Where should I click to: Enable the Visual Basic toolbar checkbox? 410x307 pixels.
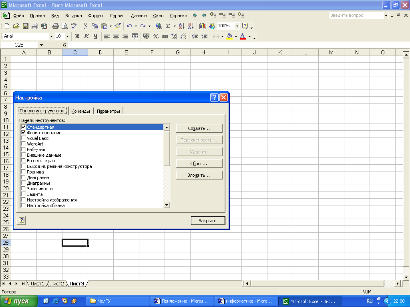(23, 138)
